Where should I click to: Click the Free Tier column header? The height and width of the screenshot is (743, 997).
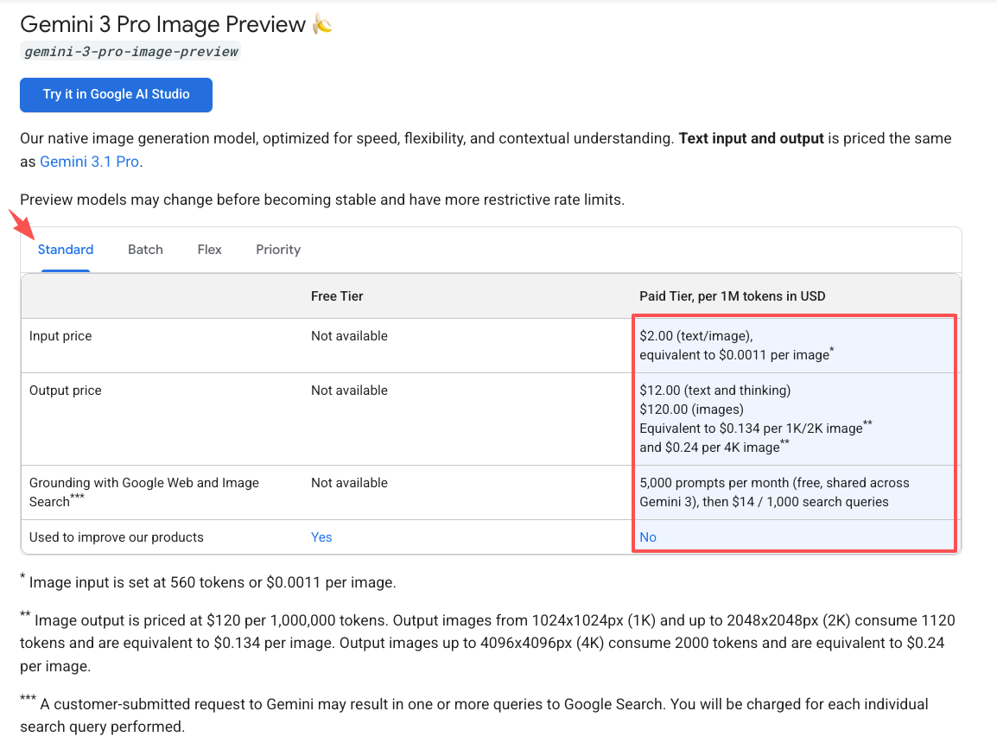[337, 296]
